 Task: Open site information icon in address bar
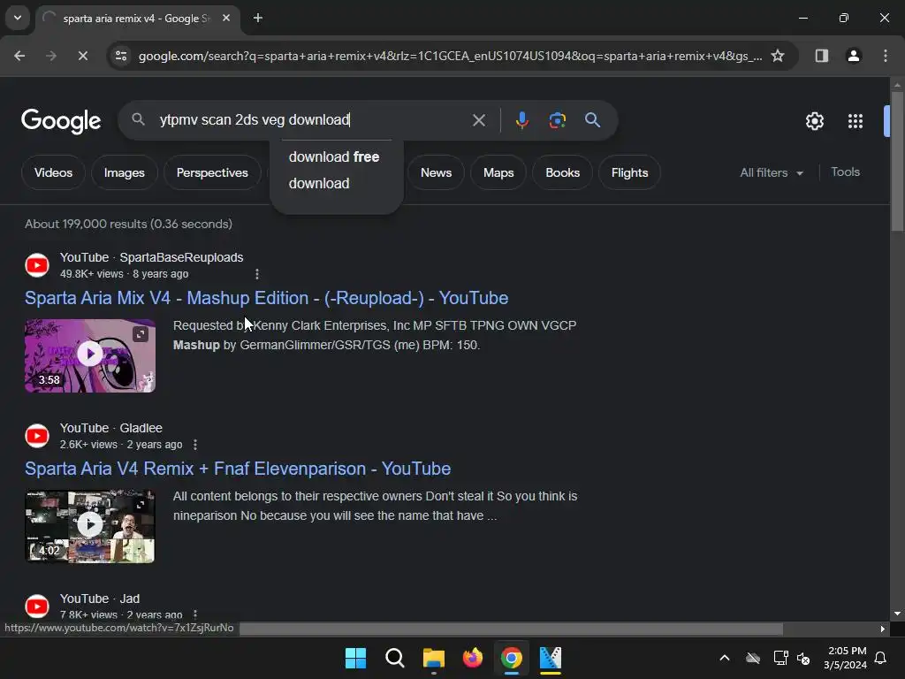(121, 56)
